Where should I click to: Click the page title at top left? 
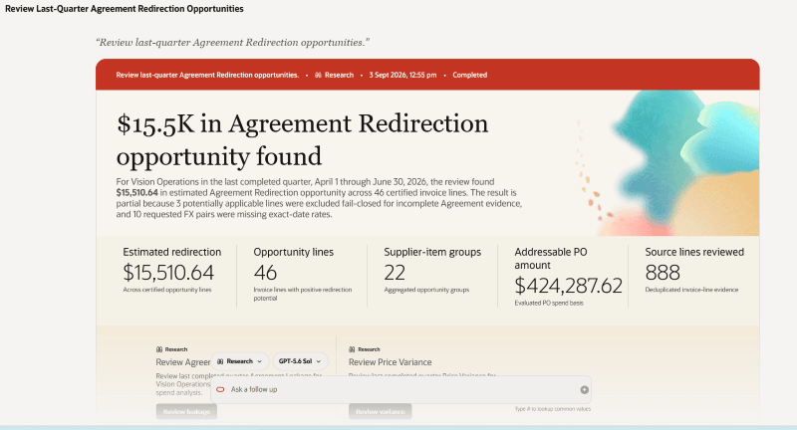click(x=124, y=9)
